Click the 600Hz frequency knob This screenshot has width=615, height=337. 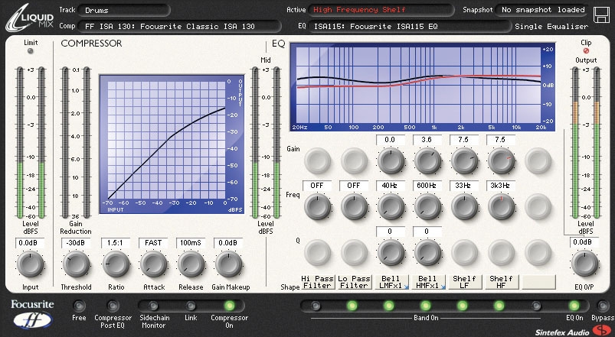click(427, 206)
